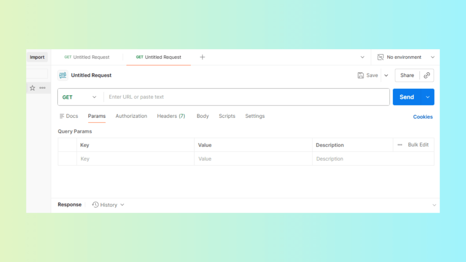Click the star favorite icon in sidebar
Screen dimensions: 466x262
(32, 88)
